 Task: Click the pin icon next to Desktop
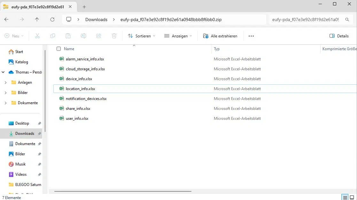point(39,123)
